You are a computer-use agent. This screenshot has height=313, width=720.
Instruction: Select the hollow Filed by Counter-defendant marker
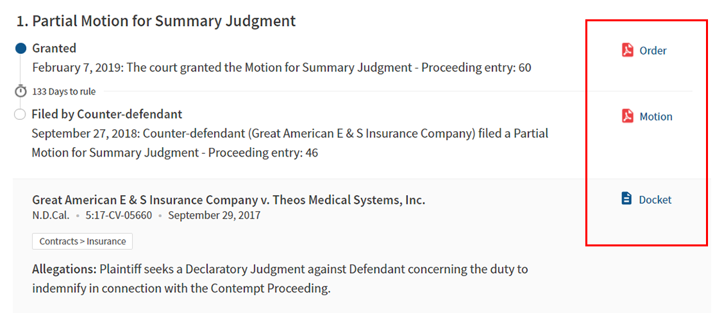tap(20, 115)
